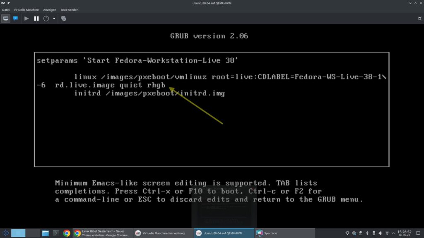Image resolution: width=424 pixels, height=238 pixels.
Task: Open removable devices tray icon
Action: (x=374, y=233)
